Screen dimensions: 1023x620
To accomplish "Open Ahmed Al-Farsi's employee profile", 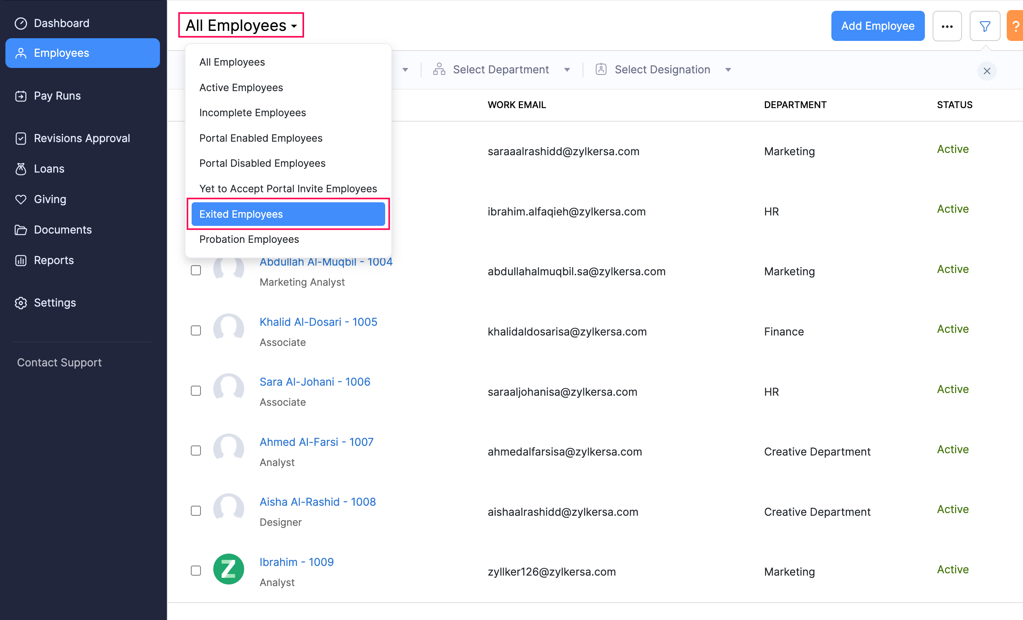I will [x=317, y=442].
